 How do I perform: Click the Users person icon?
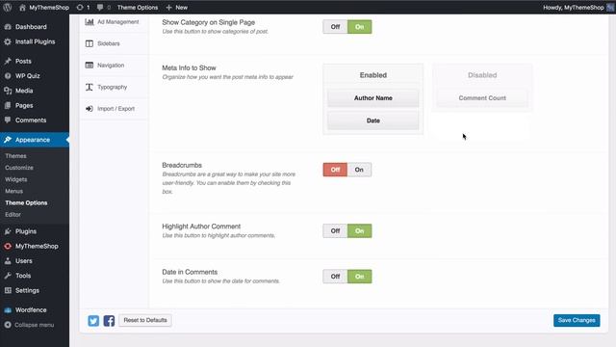coord(8,261)
